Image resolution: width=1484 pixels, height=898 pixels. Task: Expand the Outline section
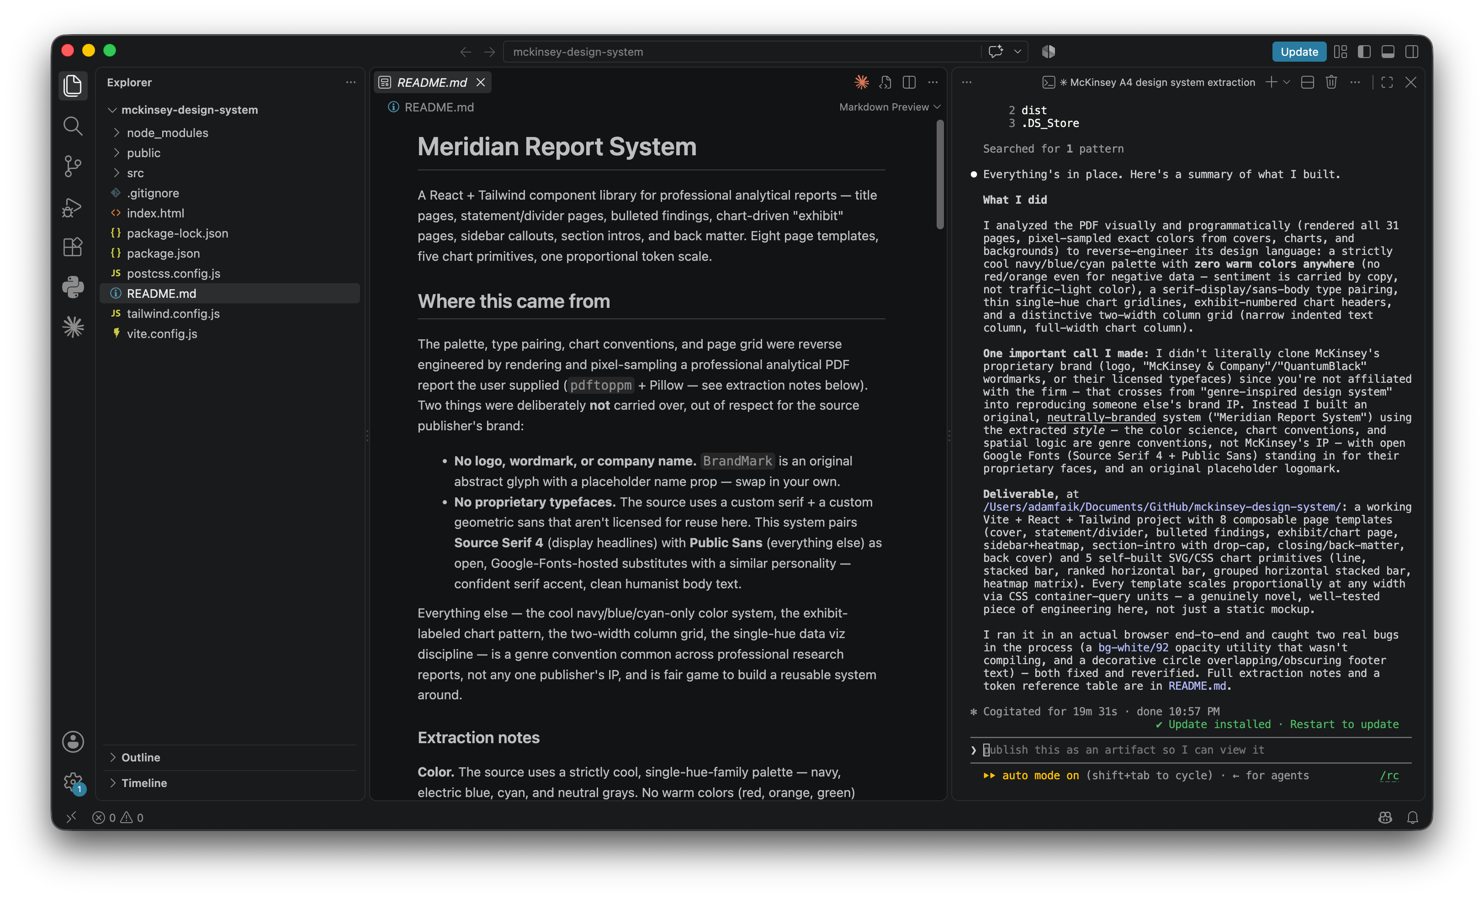tap(140, 757)
